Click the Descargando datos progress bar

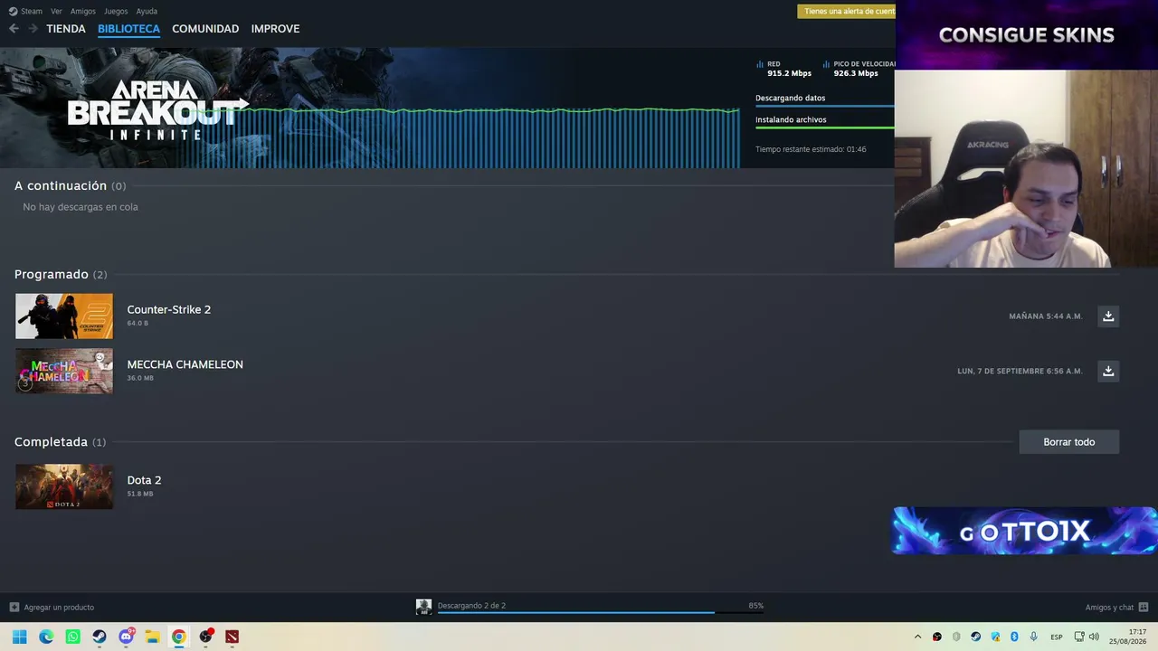[x=825, y=106]
